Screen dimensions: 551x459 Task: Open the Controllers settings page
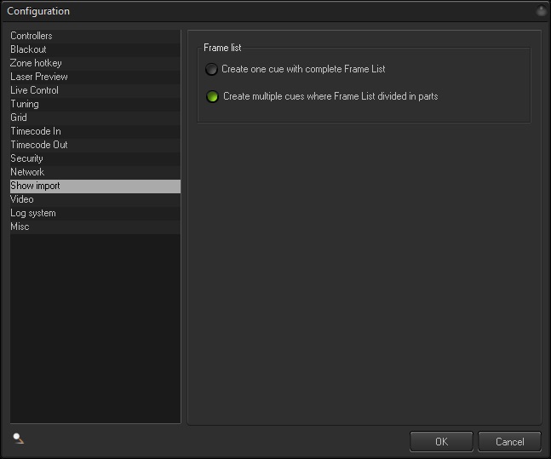click(x=32, y=36)
